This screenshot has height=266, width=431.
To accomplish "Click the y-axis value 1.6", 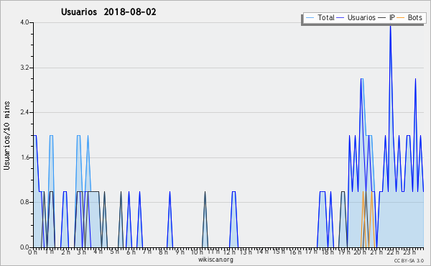I will tap(24, 157).
